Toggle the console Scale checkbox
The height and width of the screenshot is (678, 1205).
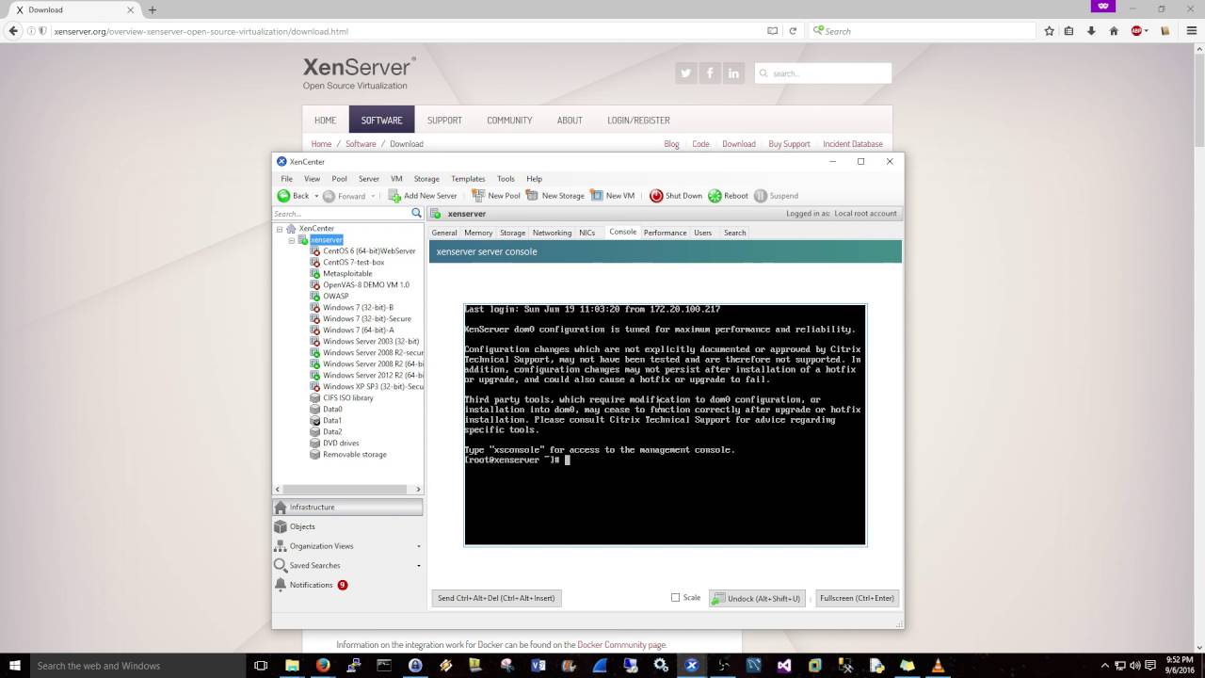[675, 597]
